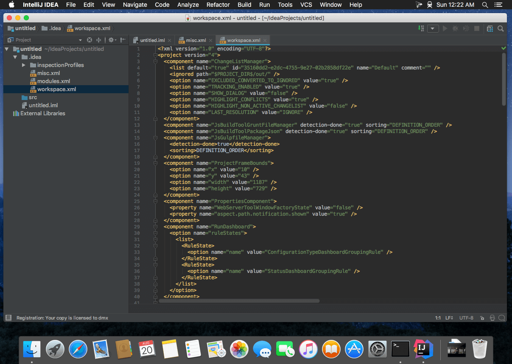Image resolution: width=512 pixels, height=364 pixels.
Task: Open the Analyze menu
Action: coord(188,5)
